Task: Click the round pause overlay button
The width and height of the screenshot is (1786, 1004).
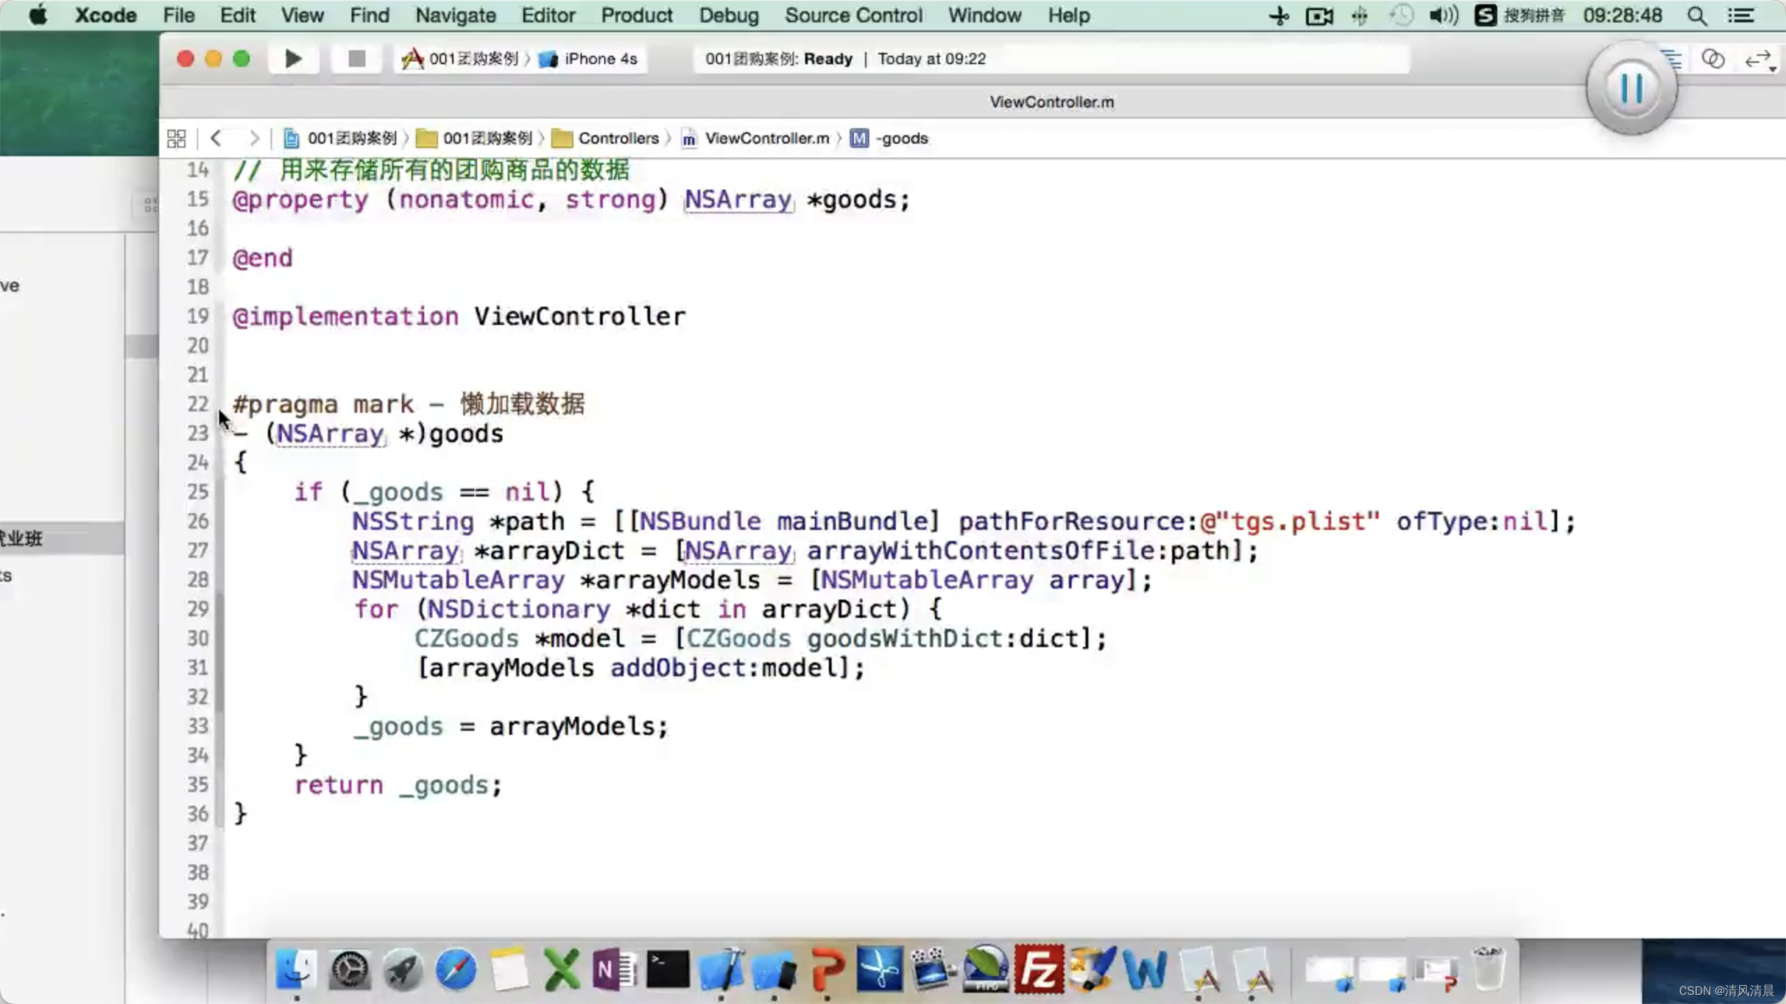Action: click(x=1631, y=89)
